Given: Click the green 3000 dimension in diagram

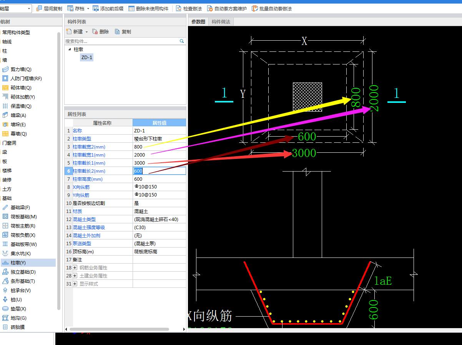Looking at the screenshot, I should tap(304, 154).
